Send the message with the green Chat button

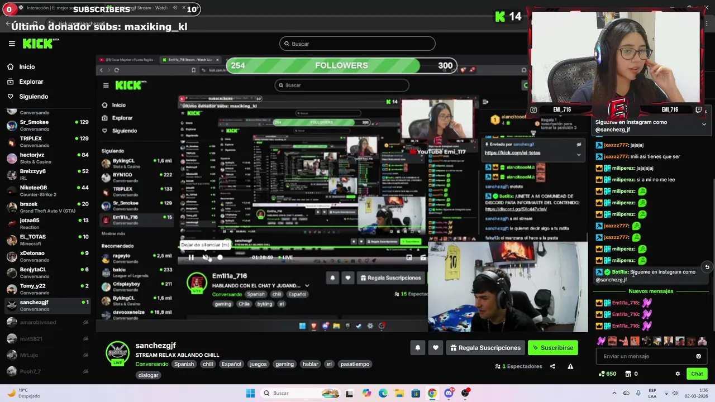point(697,374)
